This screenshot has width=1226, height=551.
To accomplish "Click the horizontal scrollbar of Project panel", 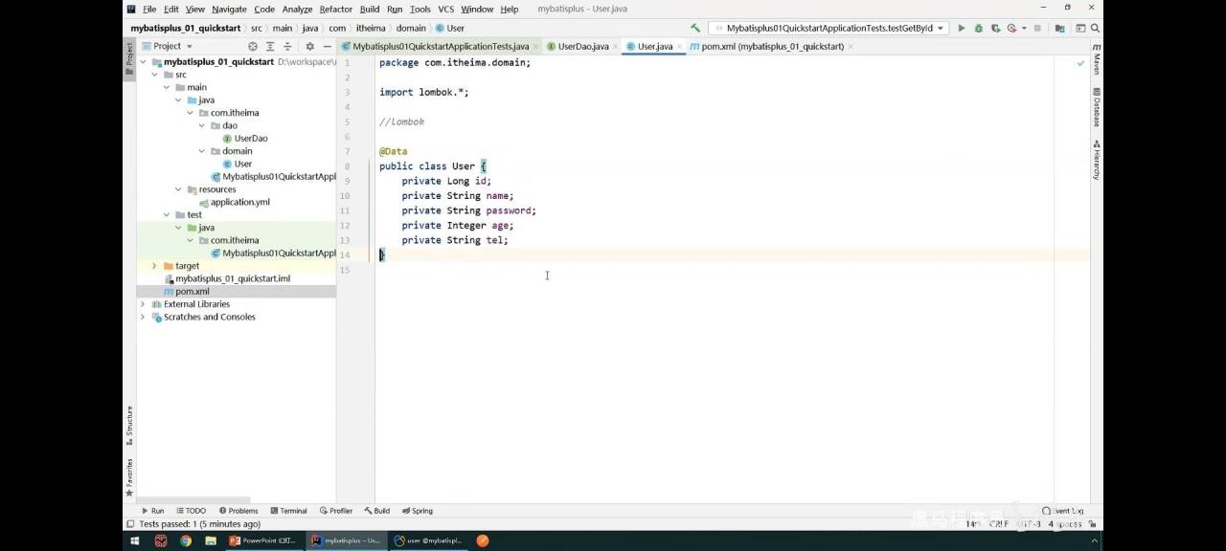I will tap(195, 500).
